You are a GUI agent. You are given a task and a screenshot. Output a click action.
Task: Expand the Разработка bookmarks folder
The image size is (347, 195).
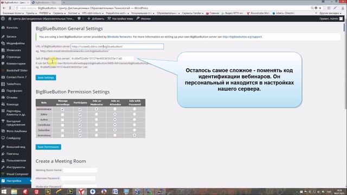(117, 13)
